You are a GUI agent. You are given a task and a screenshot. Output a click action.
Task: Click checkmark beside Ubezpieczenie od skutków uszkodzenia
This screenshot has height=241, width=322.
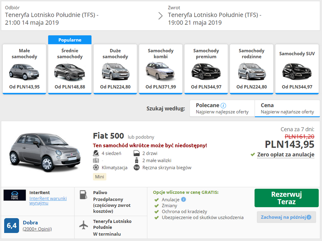pos(157,218)
